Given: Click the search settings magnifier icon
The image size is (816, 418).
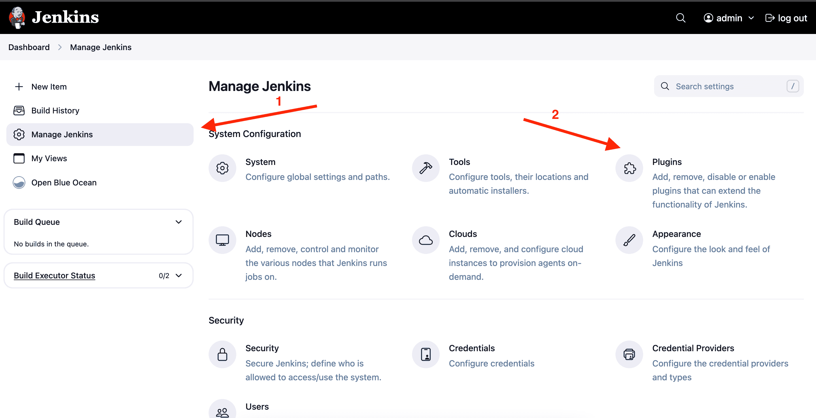Looking at the screenshot, I should coord(665,86).
